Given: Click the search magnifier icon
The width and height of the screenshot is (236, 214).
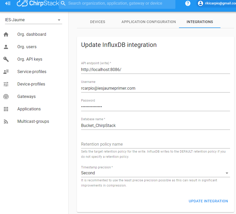Looking at the screenshot, I should 63,3.
